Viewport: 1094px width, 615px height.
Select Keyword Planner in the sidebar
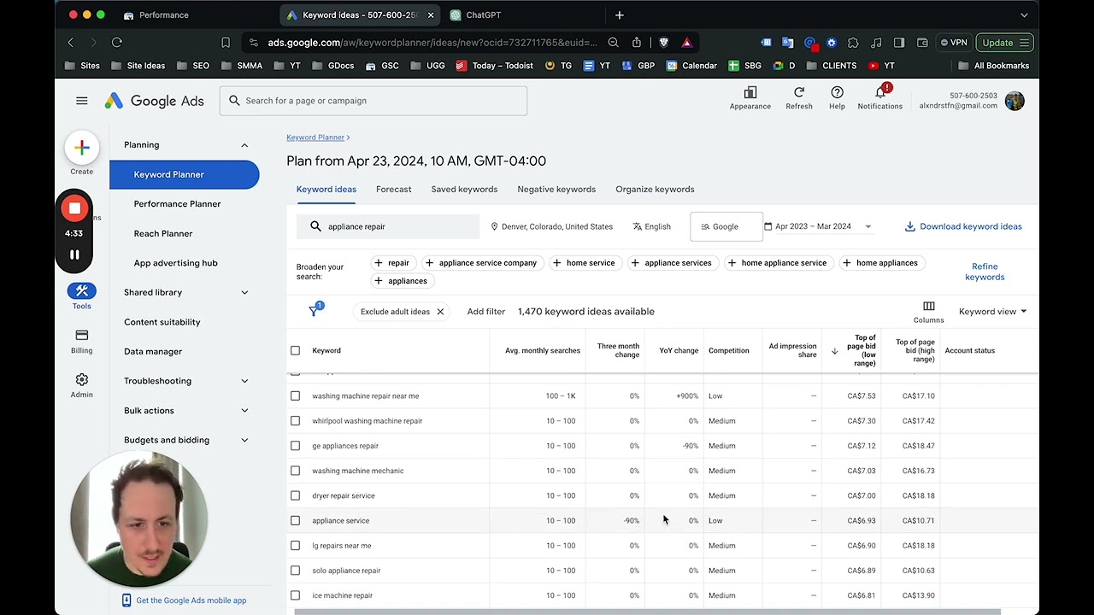coord(184,174)
